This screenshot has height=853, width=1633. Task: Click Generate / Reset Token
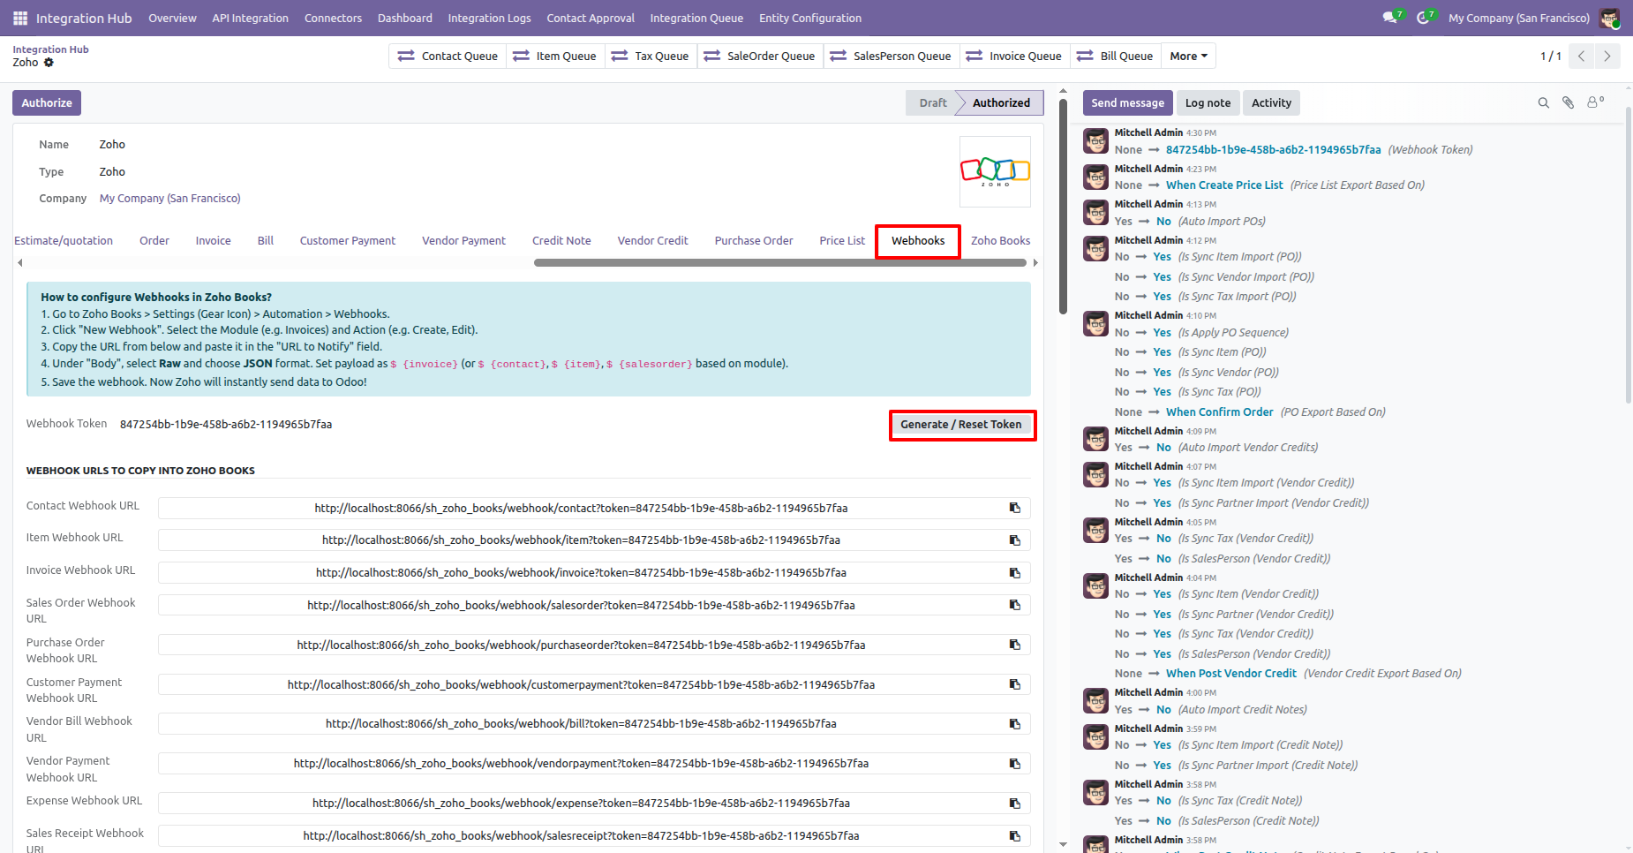tap(961, 425)
